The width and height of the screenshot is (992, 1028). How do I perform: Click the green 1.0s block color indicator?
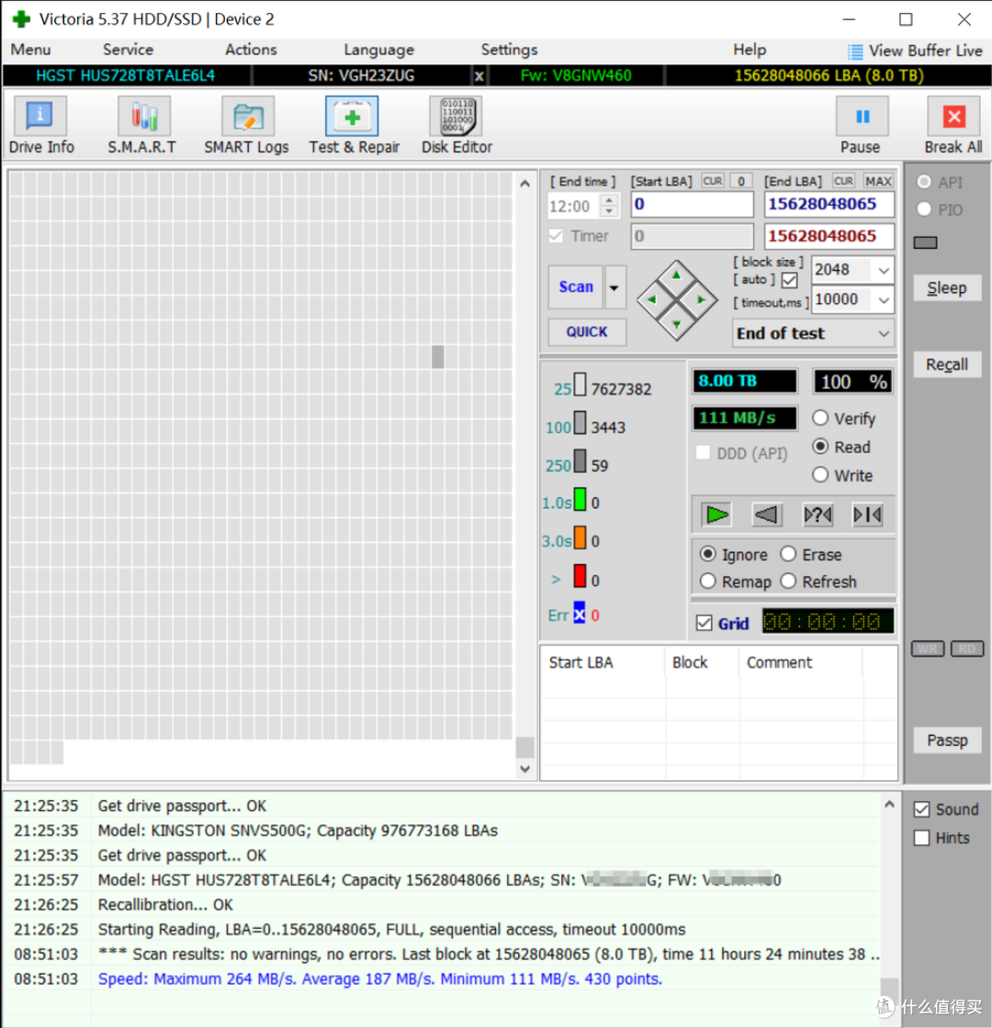(x=580, y=500)
